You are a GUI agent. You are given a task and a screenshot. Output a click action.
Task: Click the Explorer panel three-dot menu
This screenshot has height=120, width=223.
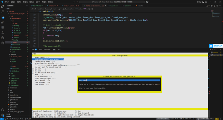click(27, 6)
